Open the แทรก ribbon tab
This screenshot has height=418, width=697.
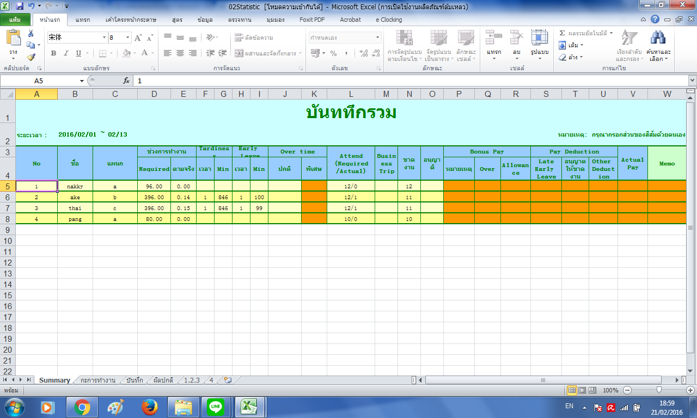tap(83, 20)
